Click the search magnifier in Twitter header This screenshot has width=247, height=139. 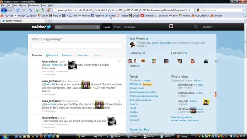pos(98,27)
